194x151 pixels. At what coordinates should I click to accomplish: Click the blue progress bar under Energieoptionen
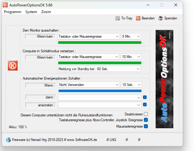tap(100, 91)
